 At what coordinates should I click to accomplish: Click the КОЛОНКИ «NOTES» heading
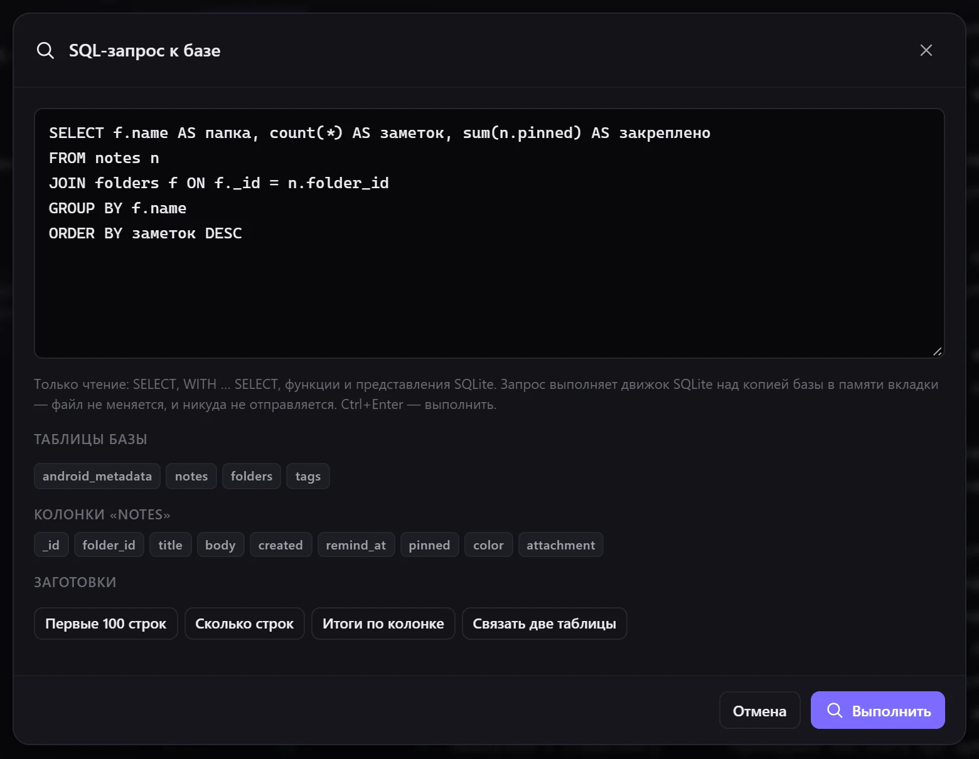click(x=102, y=515)
